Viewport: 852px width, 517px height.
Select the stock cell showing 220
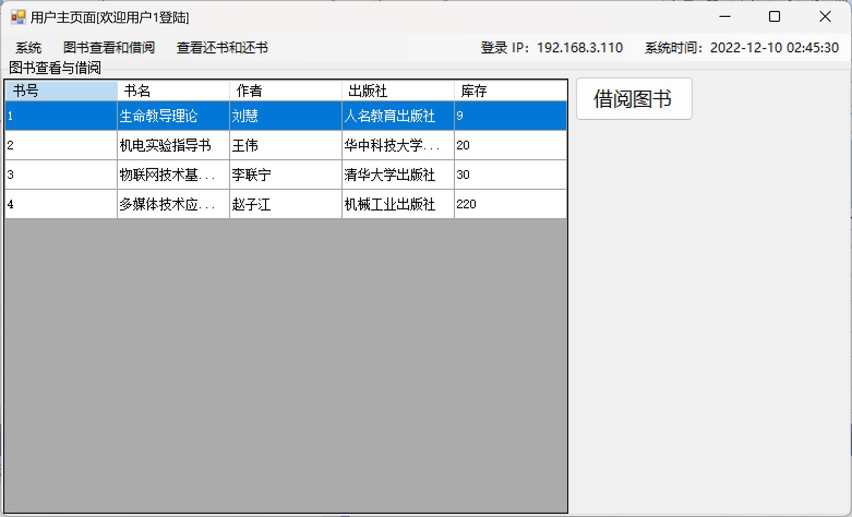click(511, 204)
